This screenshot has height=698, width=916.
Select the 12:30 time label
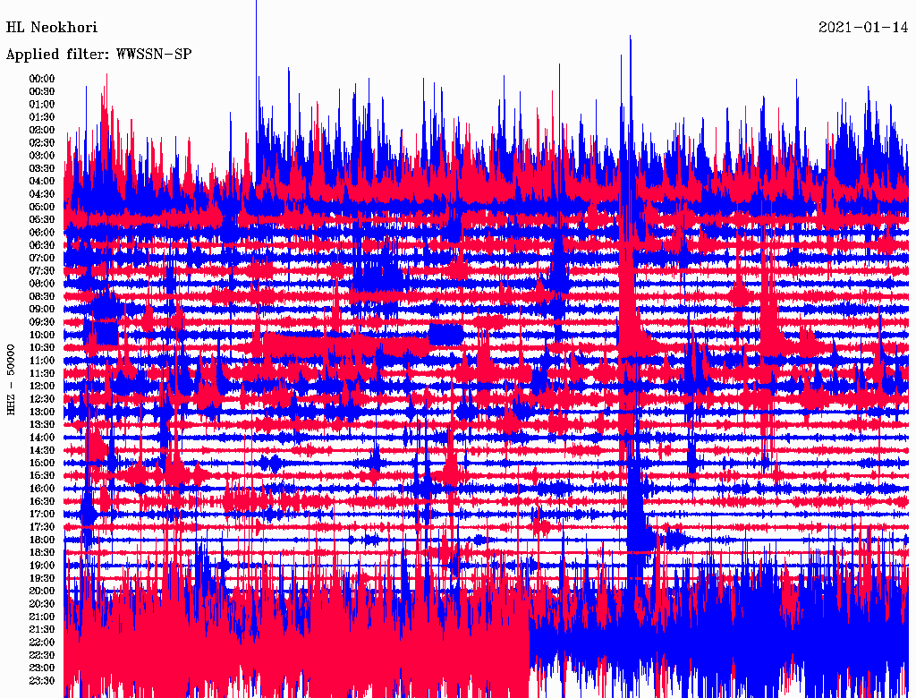coord(41,399)
